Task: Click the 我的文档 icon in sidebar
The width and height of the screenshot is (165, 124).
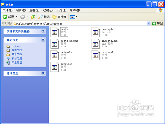Action: [x=8, y=50]
